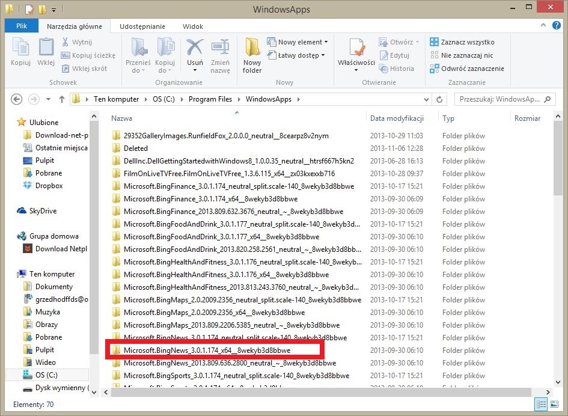Open SkyDrive in the navigation pane
568x416 pixels.
tap(37, 211)
